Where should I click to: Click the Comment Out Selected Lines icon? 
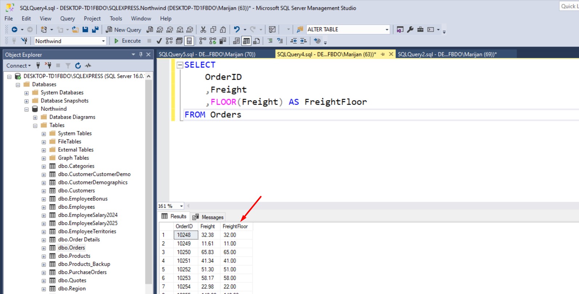click(270, 41)
